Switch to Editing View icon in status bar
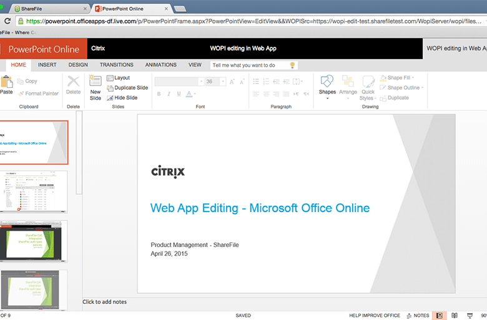The image size is (487, 320). (x=439, y=316)
